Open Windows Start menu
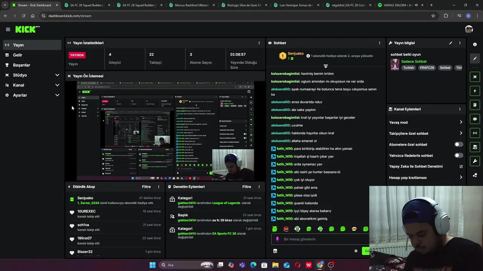 pyautogui.click(x=152, y=265)
